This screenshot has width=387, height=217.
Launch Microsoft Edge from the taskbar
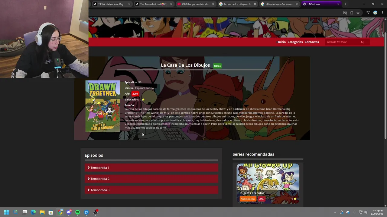coord(33,212)
